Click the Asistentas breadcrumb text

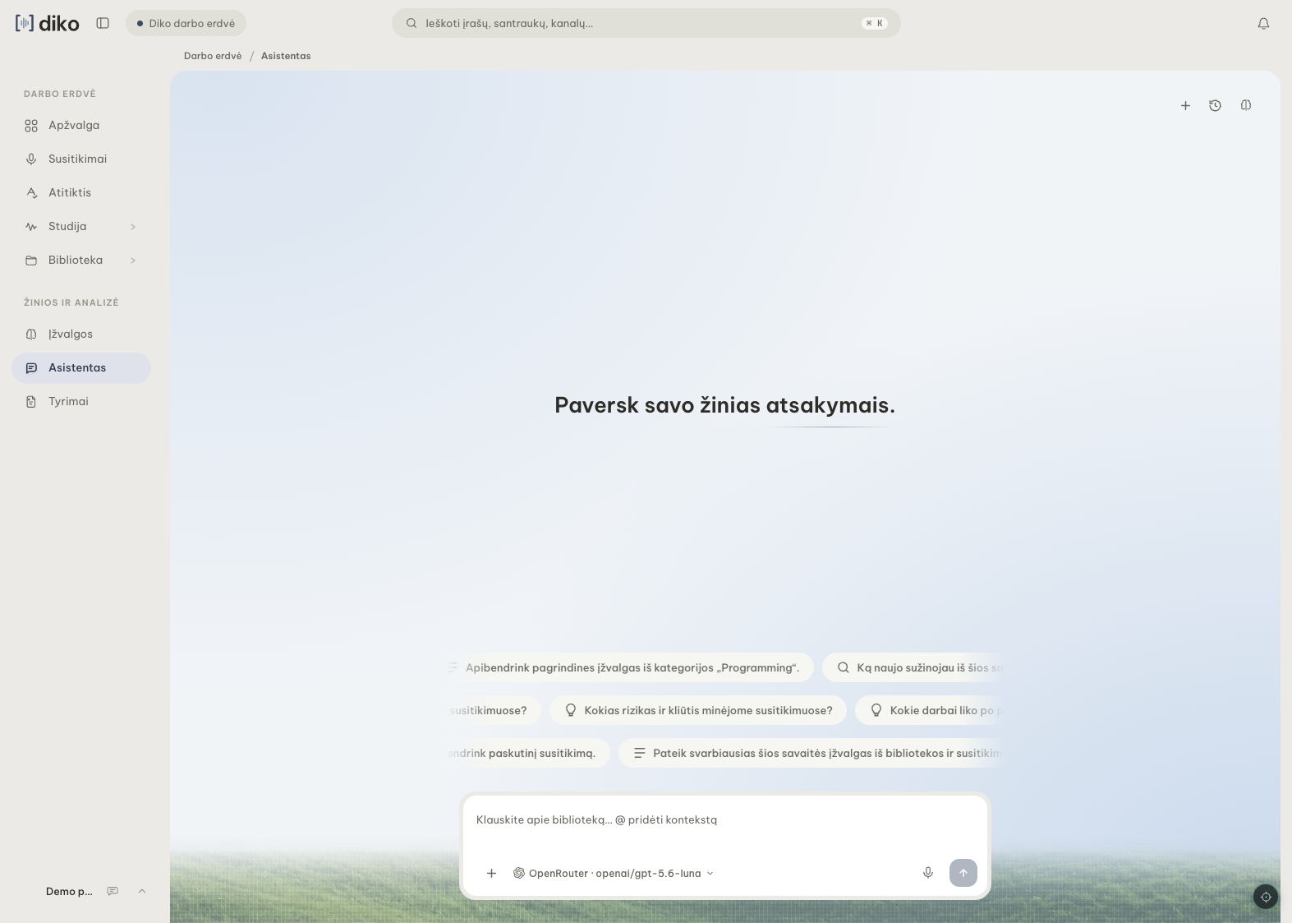[286, 56]
